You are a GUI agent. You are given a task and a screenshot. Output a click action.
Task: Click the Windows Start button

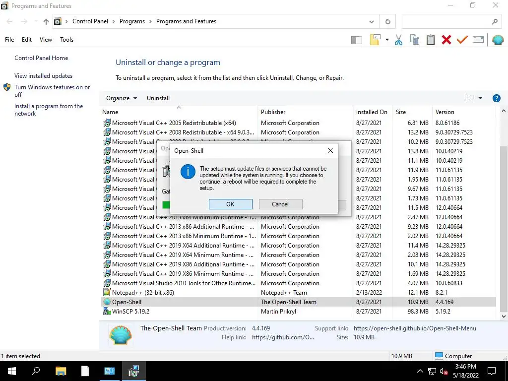point(12,371)
